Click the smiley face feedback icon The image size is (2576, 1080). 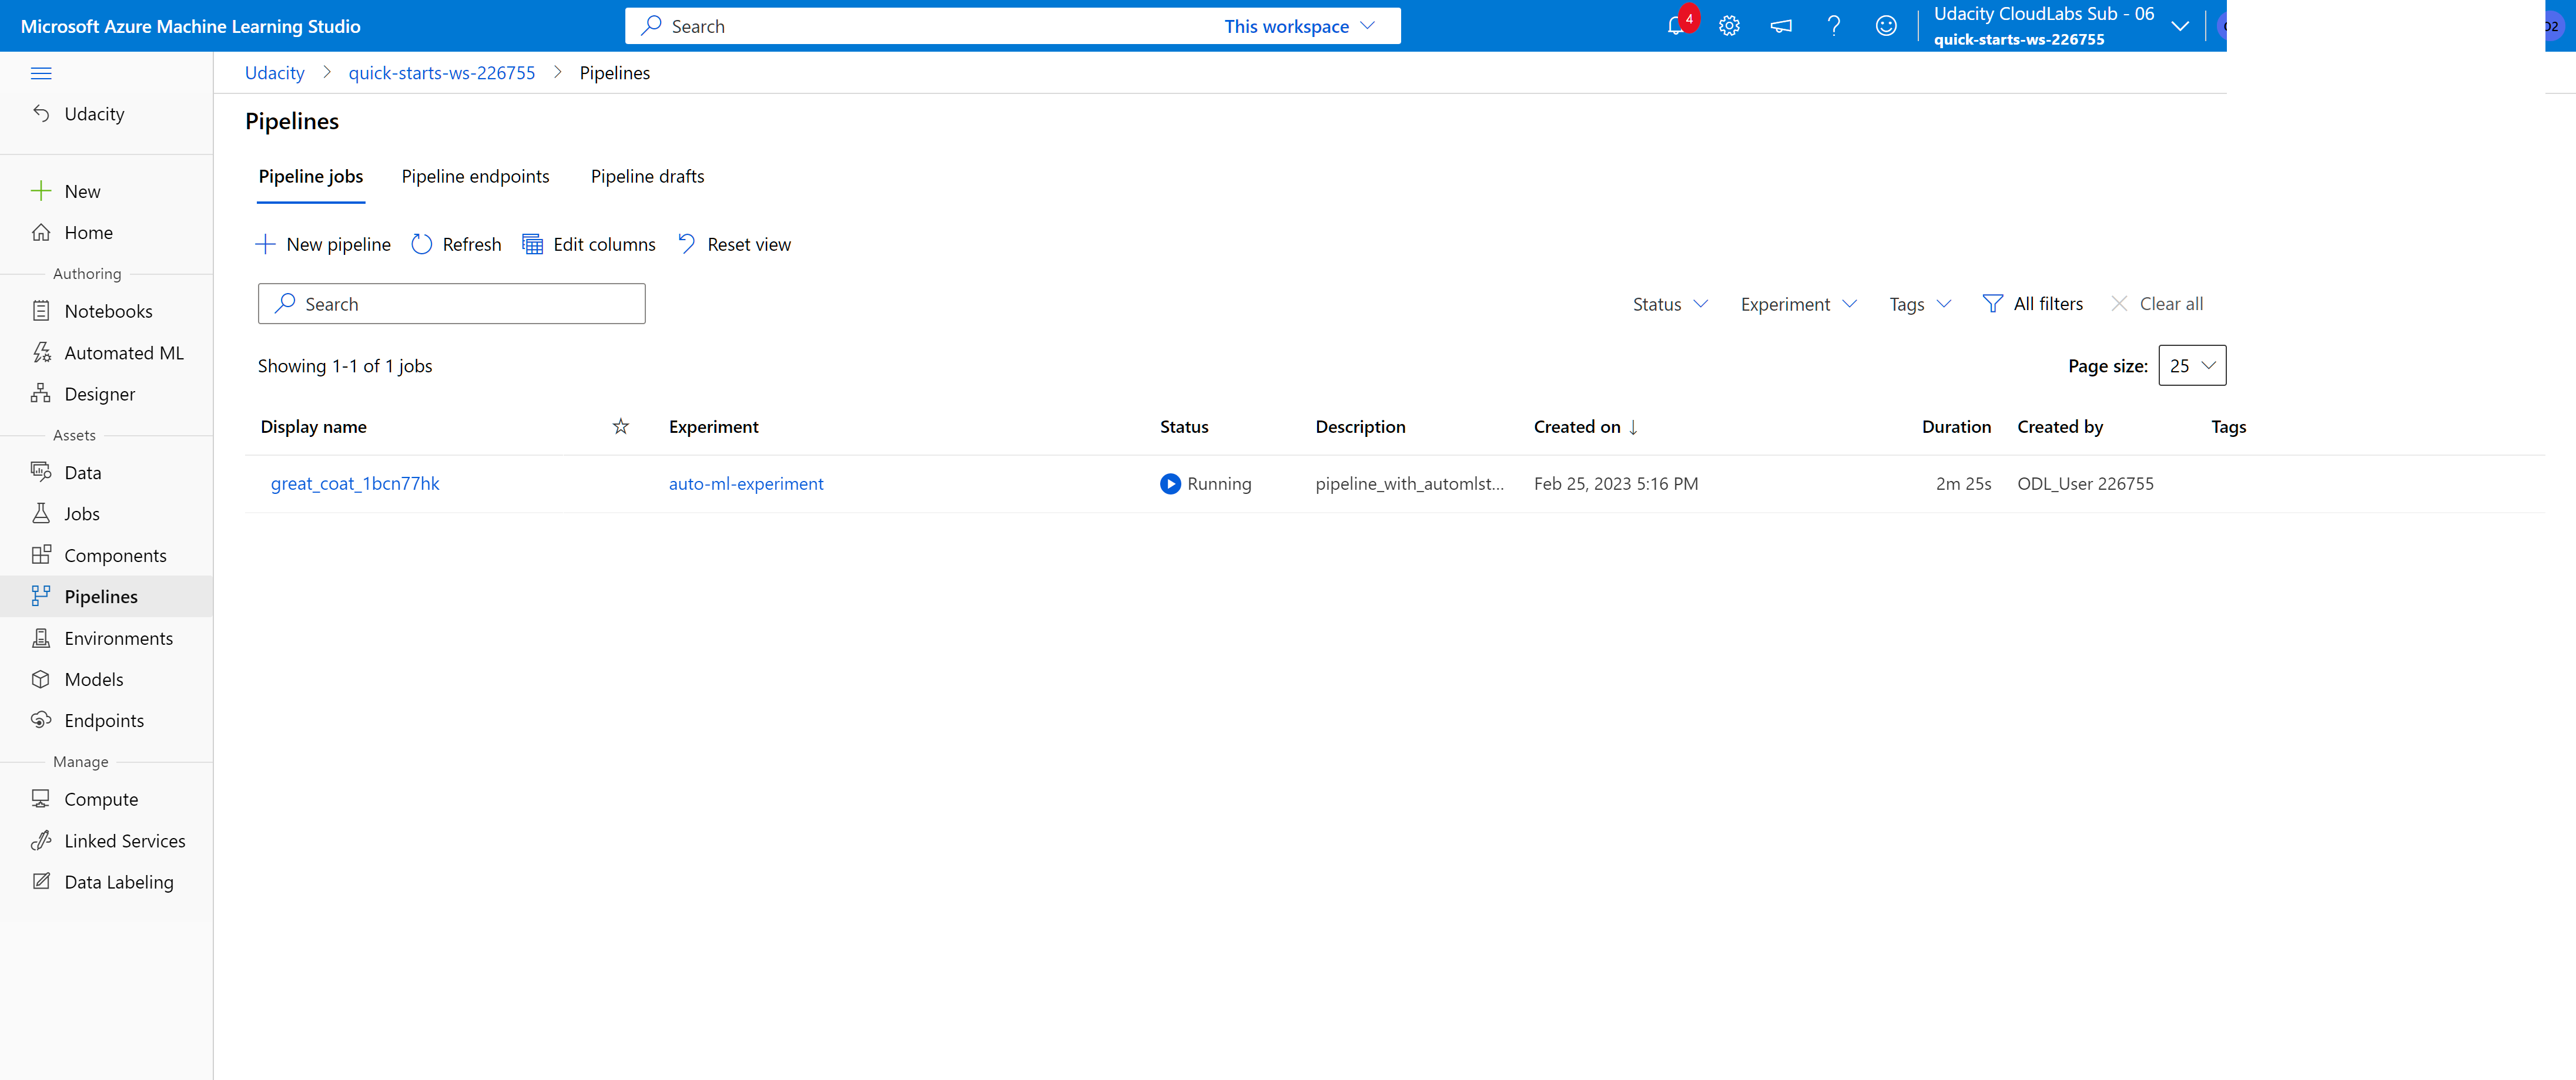pos(1885,27)
